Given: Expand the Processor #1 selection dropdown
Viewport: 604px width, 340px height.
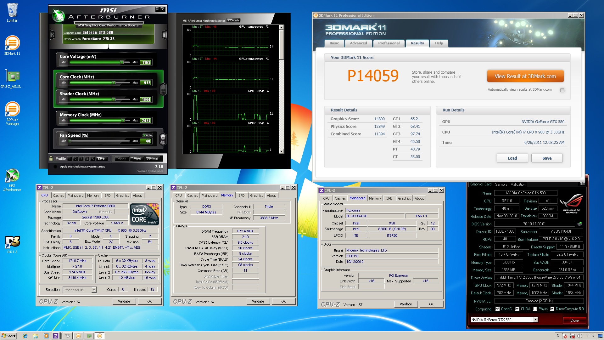Looking at the screenshot, I should [94, 290].
